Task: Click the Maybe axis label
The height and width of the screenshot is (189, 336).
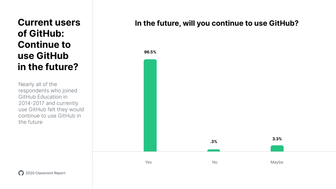Action: pyautogui.click(x=277, y=162)
